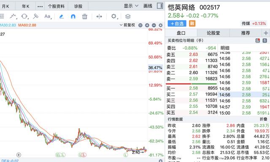Click the rightmost green L marker near 2.40
The image size is (270, 162).
tap(126, 155)
